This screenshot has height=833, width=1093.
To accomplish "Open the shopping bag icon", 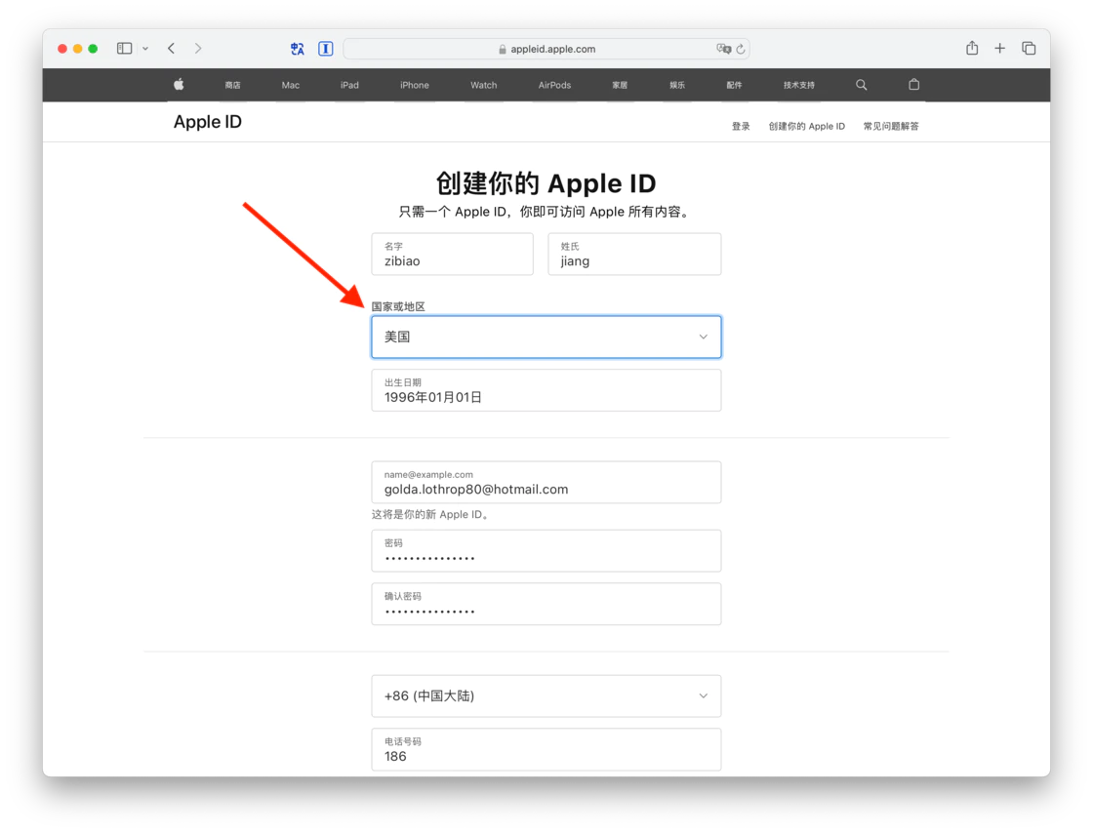I will (913, 84).
